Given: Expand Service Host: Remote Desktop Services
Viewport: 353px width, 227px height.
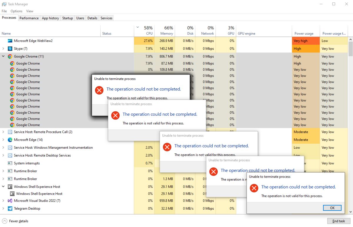Looking at the screenshot, I should 3,155.
